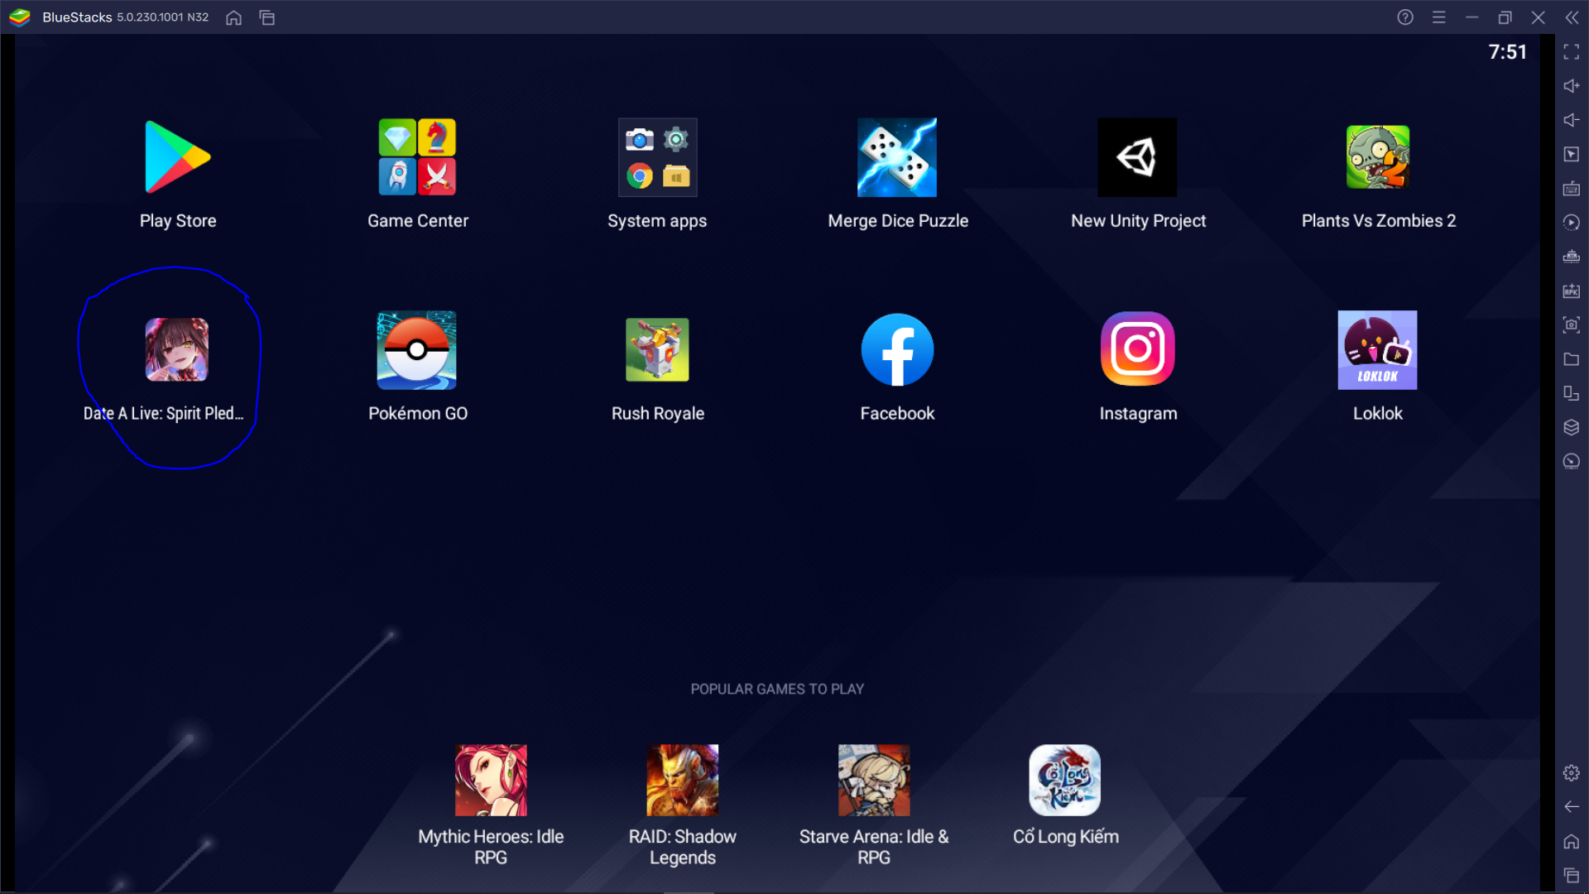Decrease volume using sidebar speaker icon
Image resolution: width=1589 pixels, height=894 pixels.
(x=1572, y=120)
